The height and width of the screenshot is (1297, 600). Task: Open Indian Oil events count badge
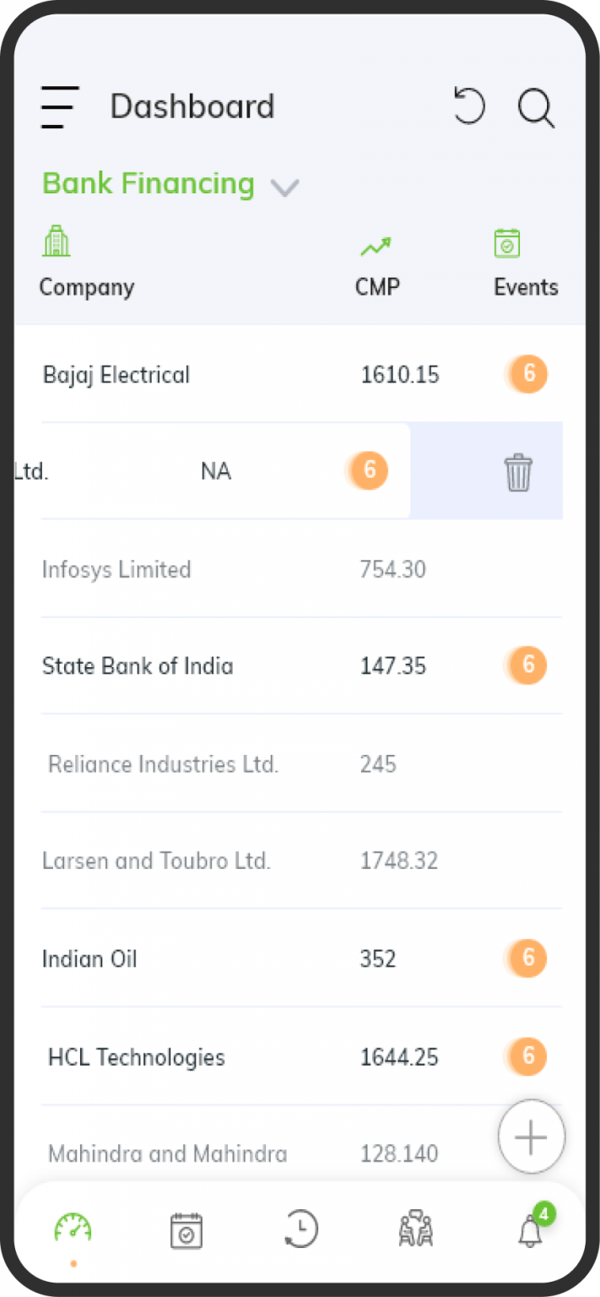tap(528, 958)
